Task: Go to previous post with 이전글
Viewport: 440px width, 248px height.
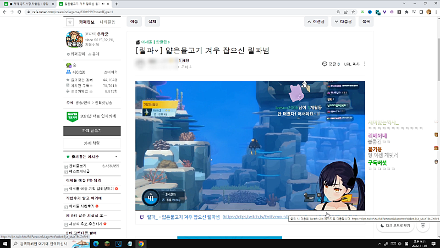Action: (x=320, y=22)
